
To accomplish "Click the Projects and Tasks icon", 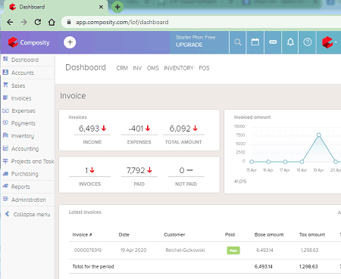I will [x=5, y=161].
